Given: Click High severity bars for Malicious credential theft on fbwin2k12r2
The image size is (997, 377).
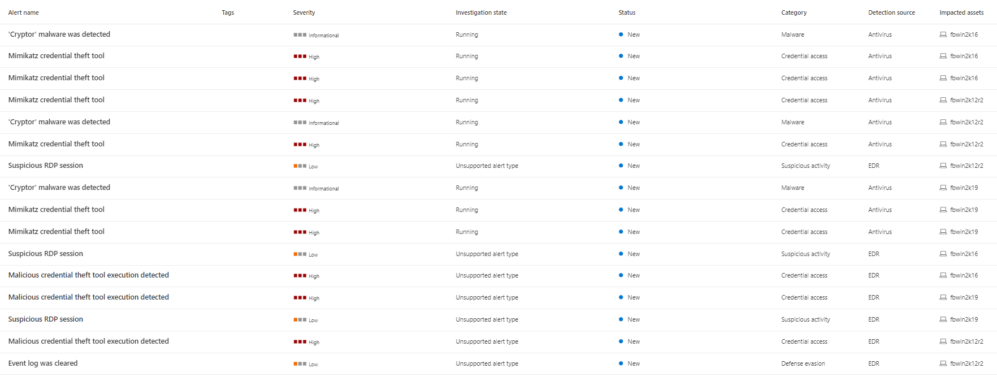Looking at the screenshot, I should pos(300,342).
